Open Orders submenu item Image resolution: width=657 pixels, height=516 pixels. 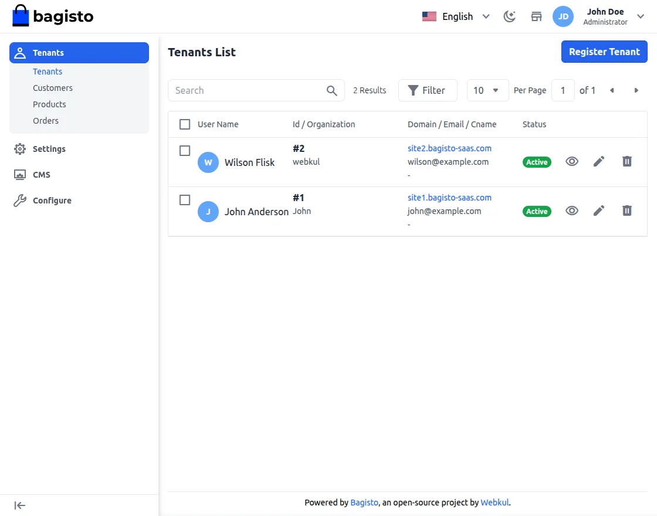point(46,121)
